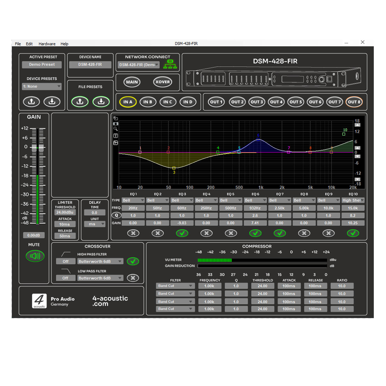The image size is (386, 386).
Task: Toggle the green mute speaker button
Action: tap(35, 256)
